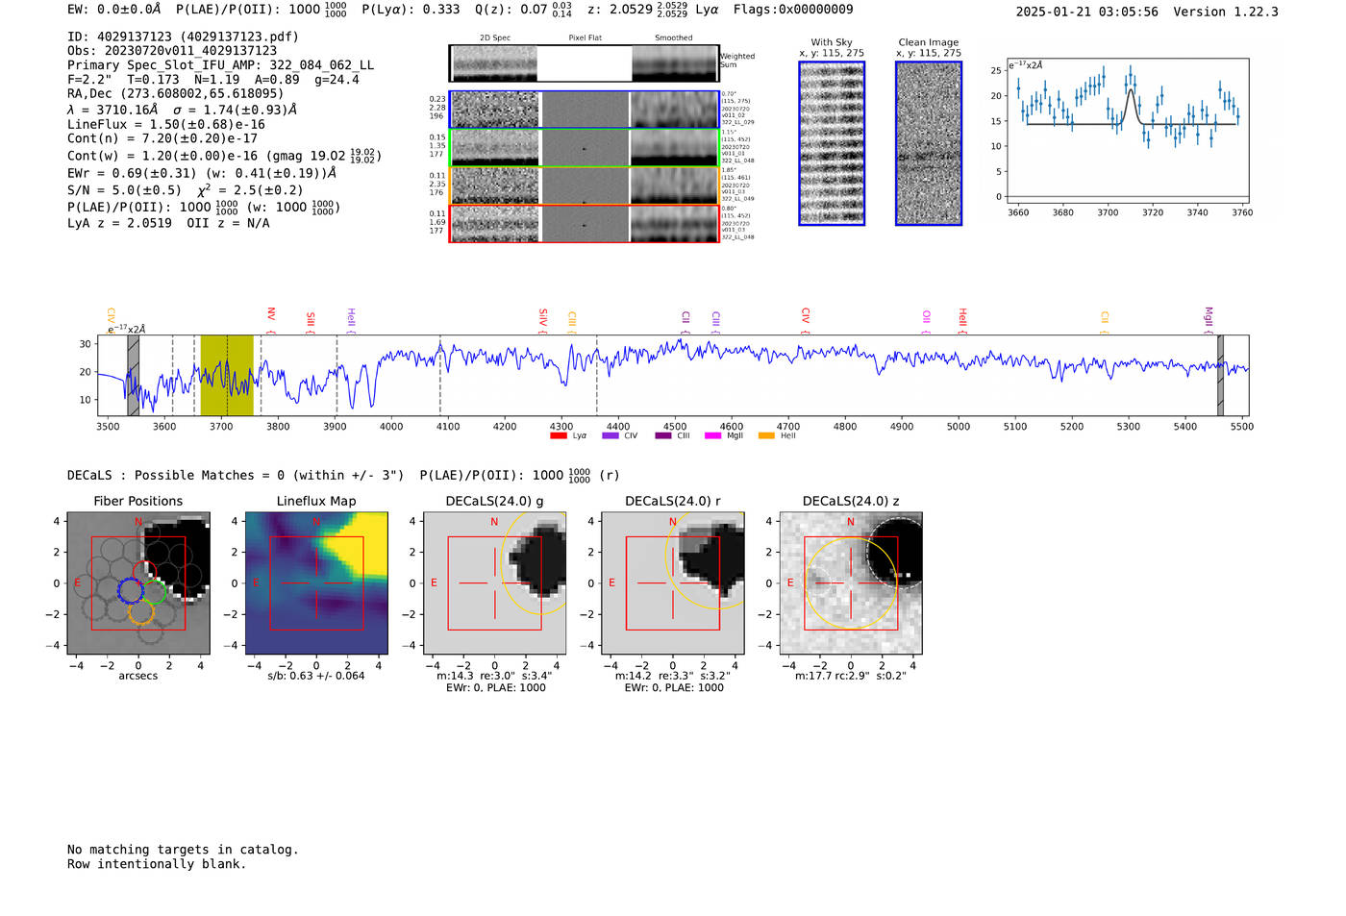Click the timestamp 2025-01-21 03:05:56
1346x916 pixels.
(1086, 12)
